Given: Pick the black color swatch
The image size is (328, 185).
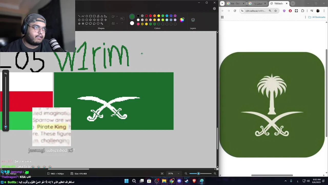Looking at the screenshot, I should click(138, 16).
